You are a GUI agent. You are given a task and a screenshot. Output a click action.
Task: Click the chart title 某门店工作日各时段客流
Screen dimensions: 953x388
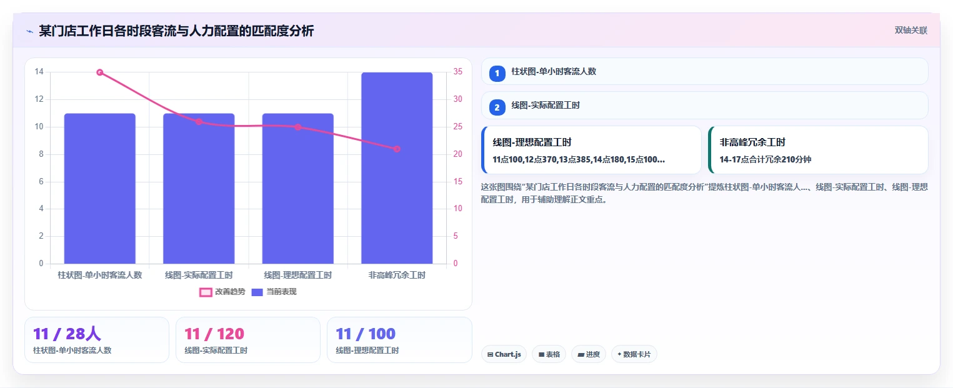pos(176,31)
